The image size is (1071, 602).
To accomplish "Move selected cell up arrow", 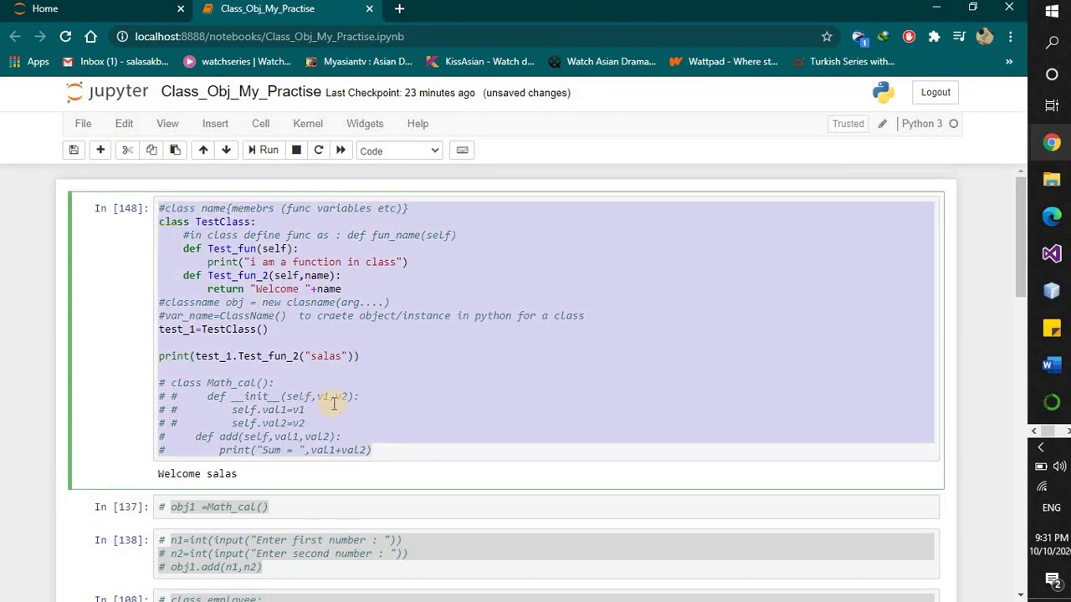I will coord(203,150).
